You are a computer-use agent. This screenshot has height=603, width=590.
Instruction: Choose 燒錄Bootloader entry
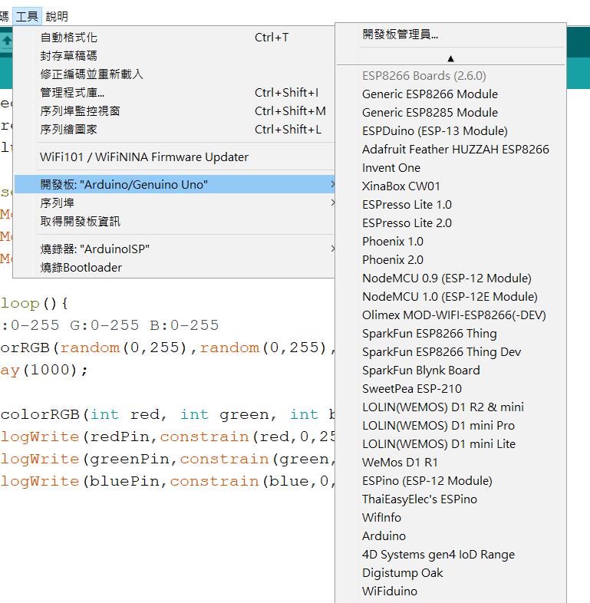point(174,267)
